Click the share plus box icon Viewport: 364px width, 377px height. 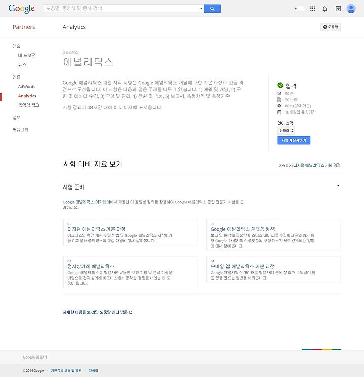[338, 9]
